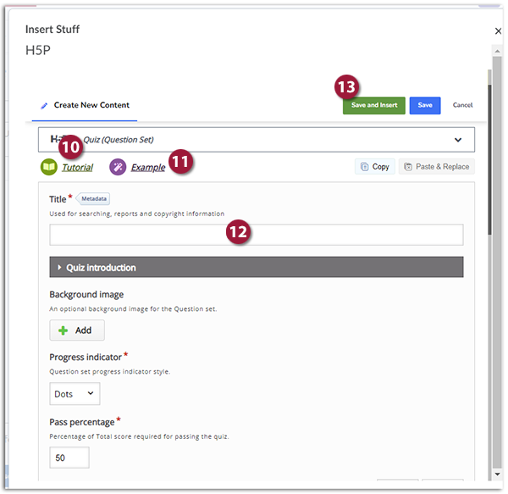Click the blue Save button
Screen dimensions: 508x494
click(425, 106)
